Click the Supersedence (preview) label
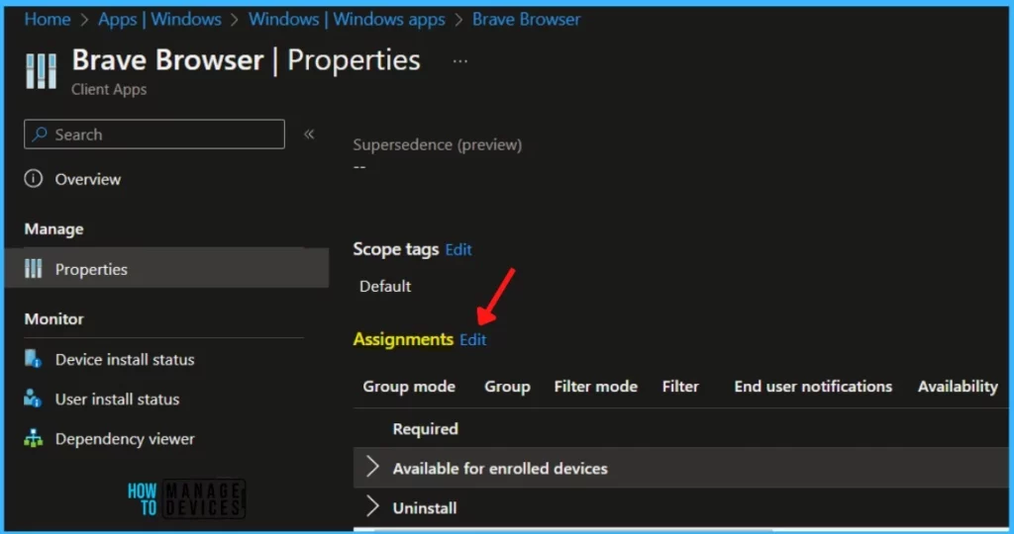The width and height of the screenshot is (1014, 534). tap(437, 144)
